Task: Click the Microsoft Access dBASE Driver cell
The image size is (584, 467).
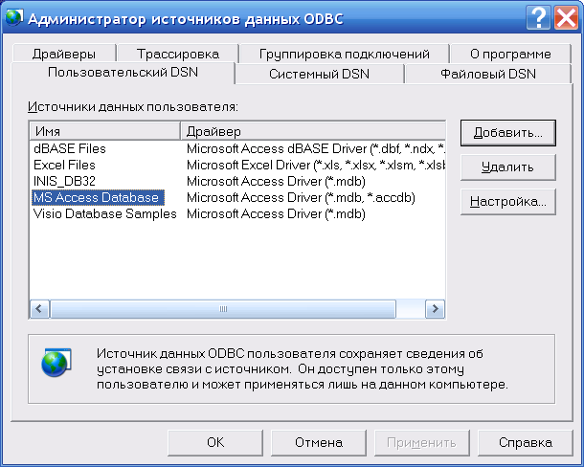Action: pos(316,148)
